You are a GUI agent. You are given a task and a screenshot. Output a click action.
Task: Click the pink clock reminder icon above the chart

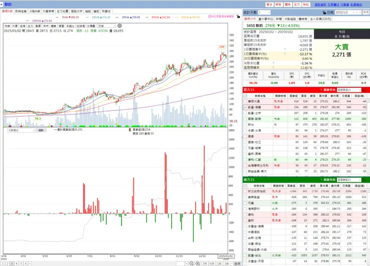pos(209,16)
